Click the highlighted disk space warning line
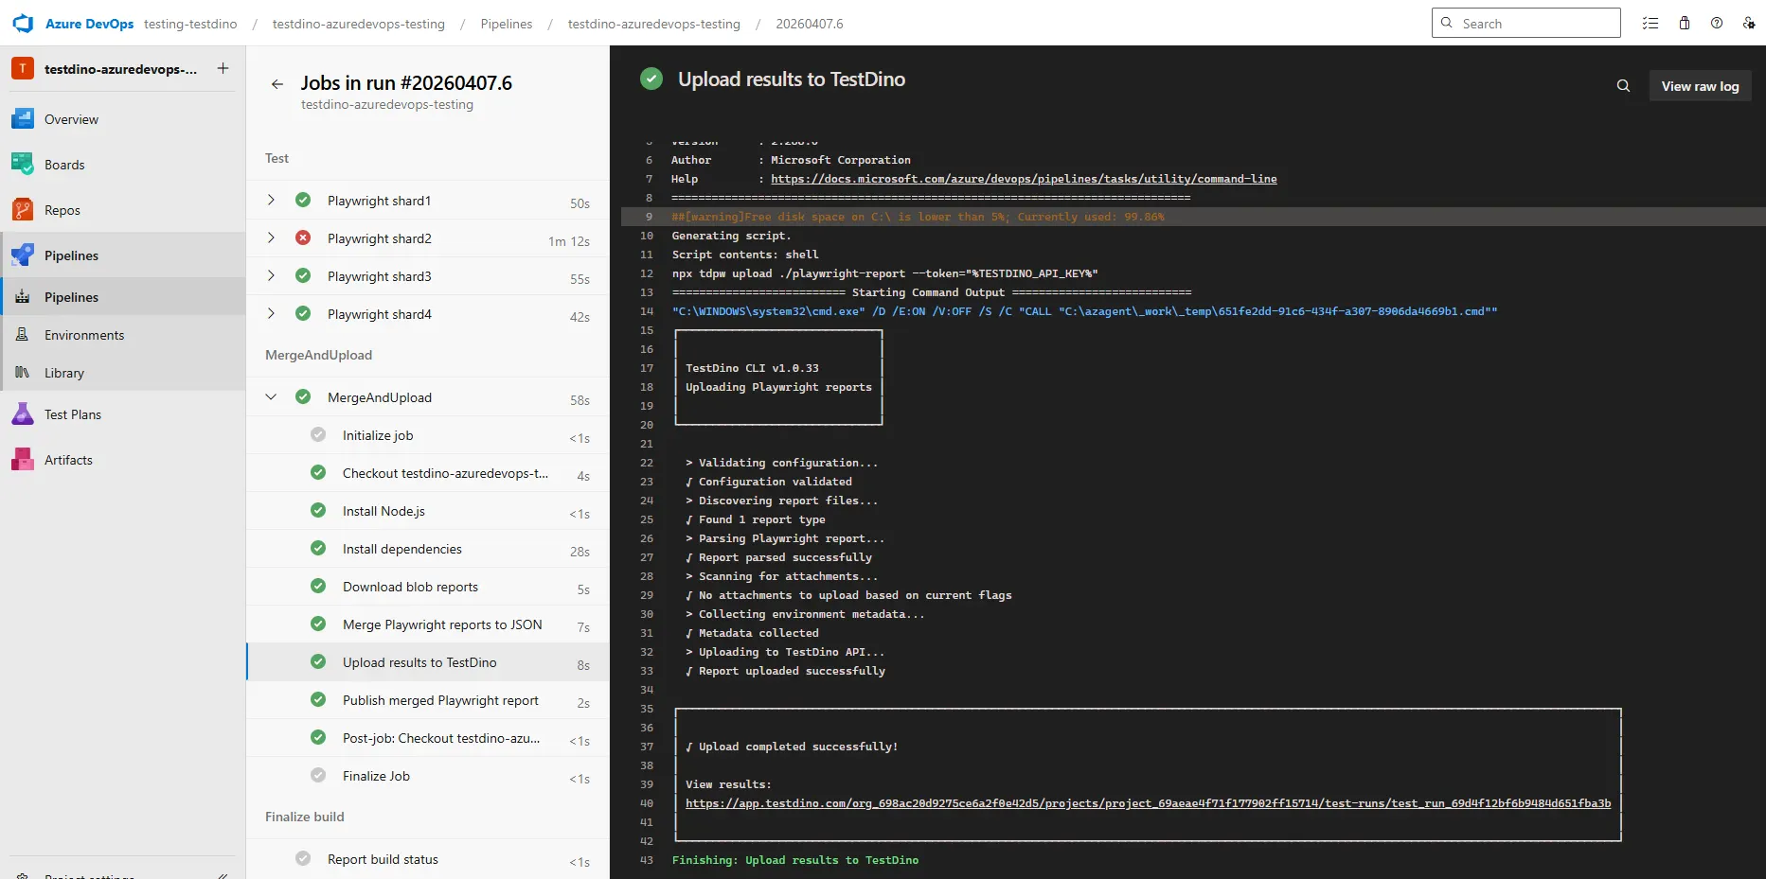The height and width of the screenshot is (879, 1766). (918, 216)
